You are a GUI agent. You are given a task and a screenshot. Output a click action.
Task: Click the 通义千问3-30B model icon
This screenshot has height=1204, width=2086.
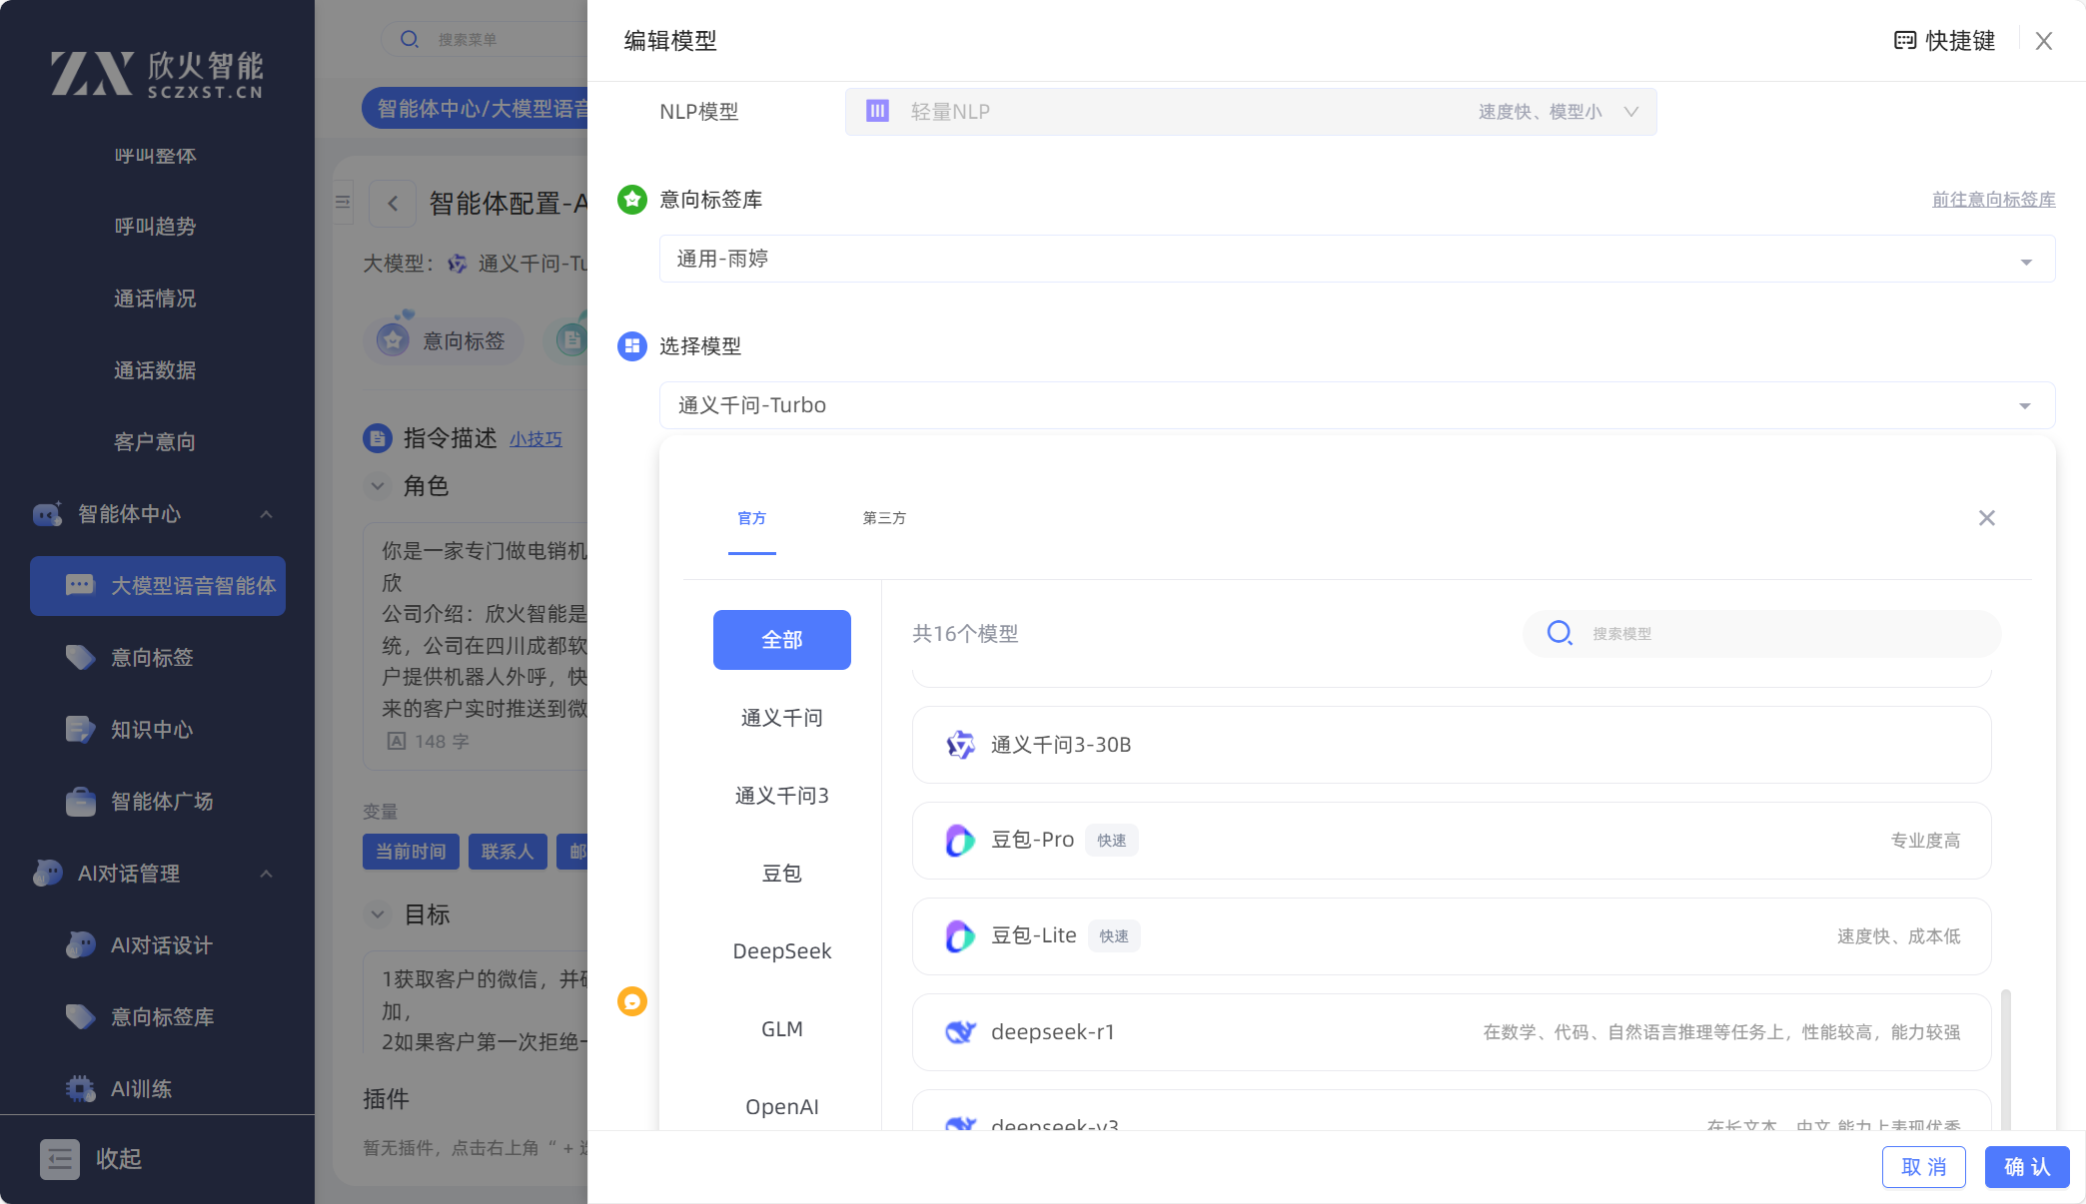pyautogui.click(x=959, y=745)
